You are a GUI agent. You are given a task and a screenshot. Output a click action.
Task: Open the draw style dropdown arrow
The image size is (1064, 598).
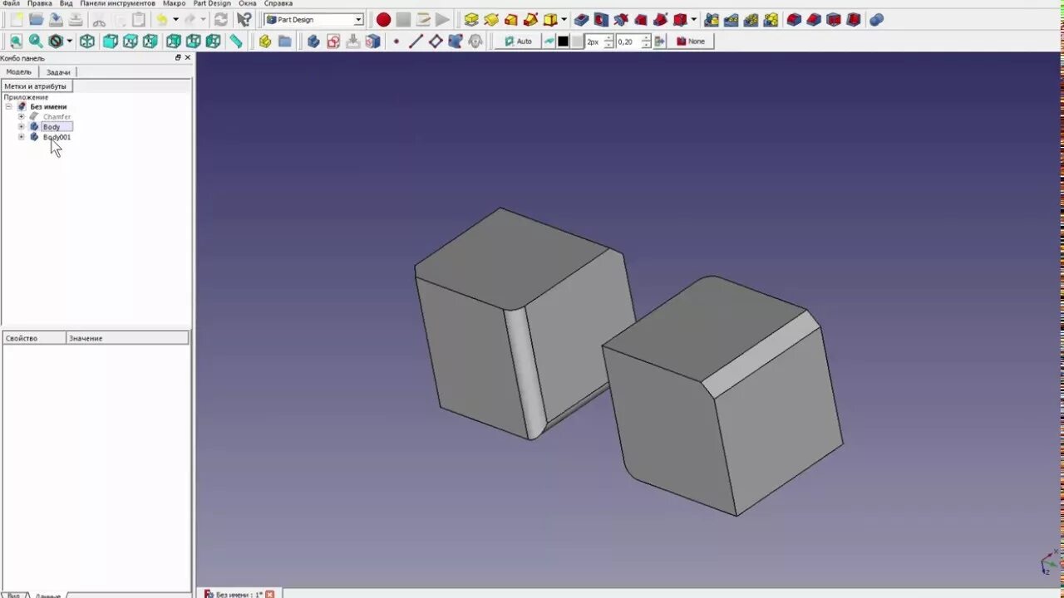click(x=69, y=41)
